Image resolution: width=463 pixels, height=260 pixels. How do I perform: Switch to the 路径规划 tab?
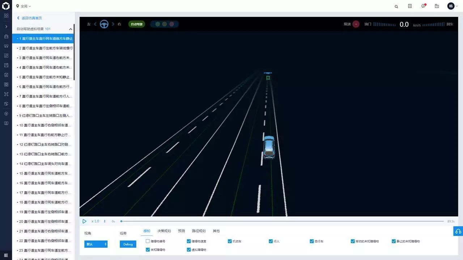pyautogui.click(x=199, y=231)
